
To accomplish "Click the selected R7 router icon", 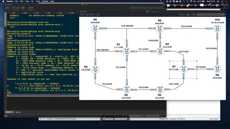I will pos(184,69).
